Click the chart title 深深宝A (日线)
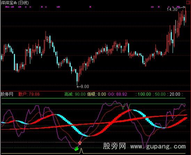The width and height of the screenshot is (191, 155). click(x=15, y=3)
